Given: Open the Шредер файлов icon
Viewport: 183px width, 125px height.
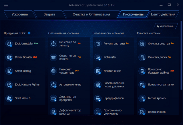Looking at the screenshot, I should pyautogui.click(x=98, y=98).
